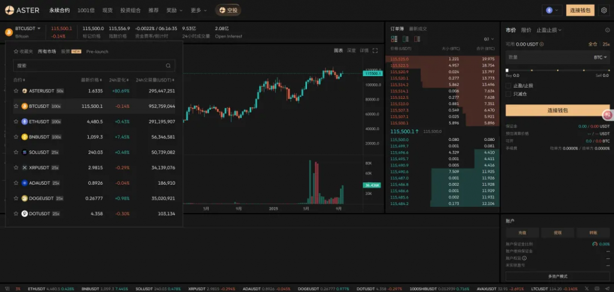Open the BTCUSDT pair selector dropdown
The height and width of the screenshot is (292, 614).
pyautogui.click(x=28, y=29)
